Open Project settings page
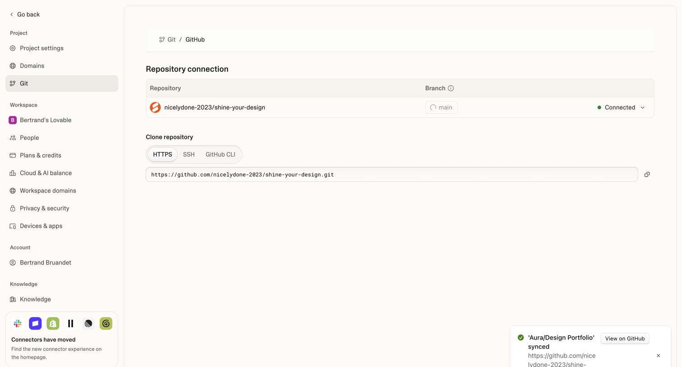This screenshot has width=682, height=367. [62, 48]
